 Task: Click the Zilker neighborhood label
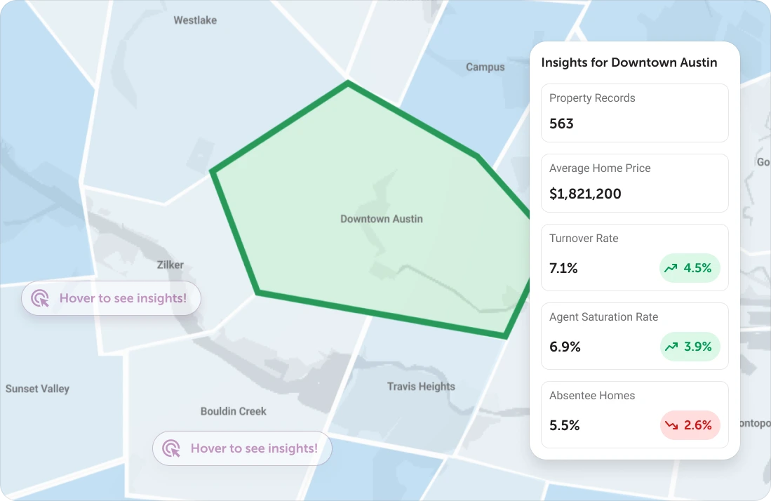(170, 265)
